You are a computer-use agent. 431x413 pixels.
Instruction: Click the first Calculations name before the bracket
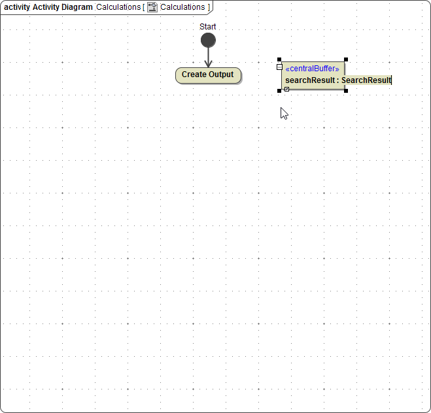(x=118, y=7)
